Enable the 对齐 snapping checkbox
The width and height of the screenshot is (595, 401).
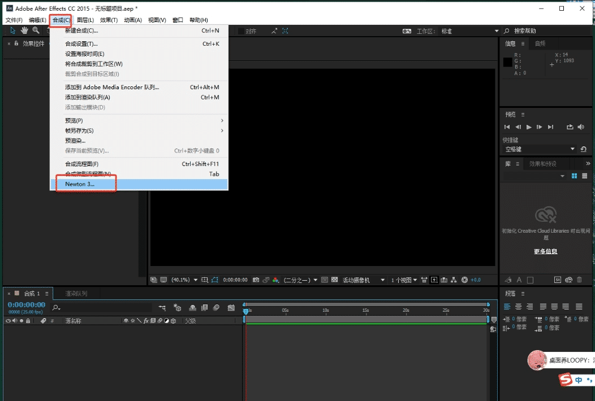click(x=242, y=31)
